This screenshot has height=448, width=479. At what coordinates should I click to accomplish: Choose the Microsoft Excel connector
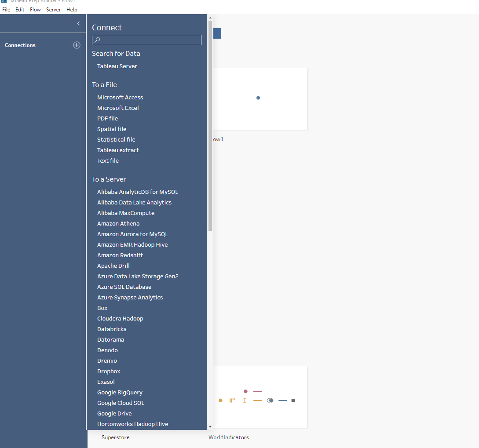[x=118, y=108]
